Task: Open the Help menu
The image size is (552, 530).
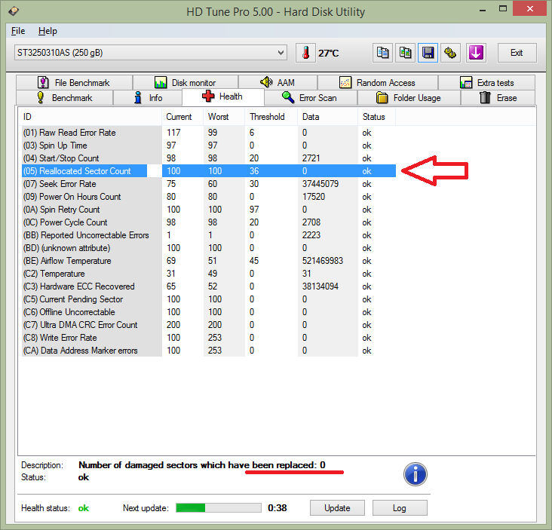Action: [x=48, y=31]
